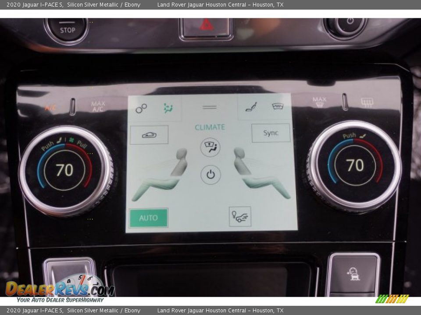This screenshot has width=421, height=315.
Task: Toggle the rear window defroster
Action: pyautogui.click(x=367, y=102)
